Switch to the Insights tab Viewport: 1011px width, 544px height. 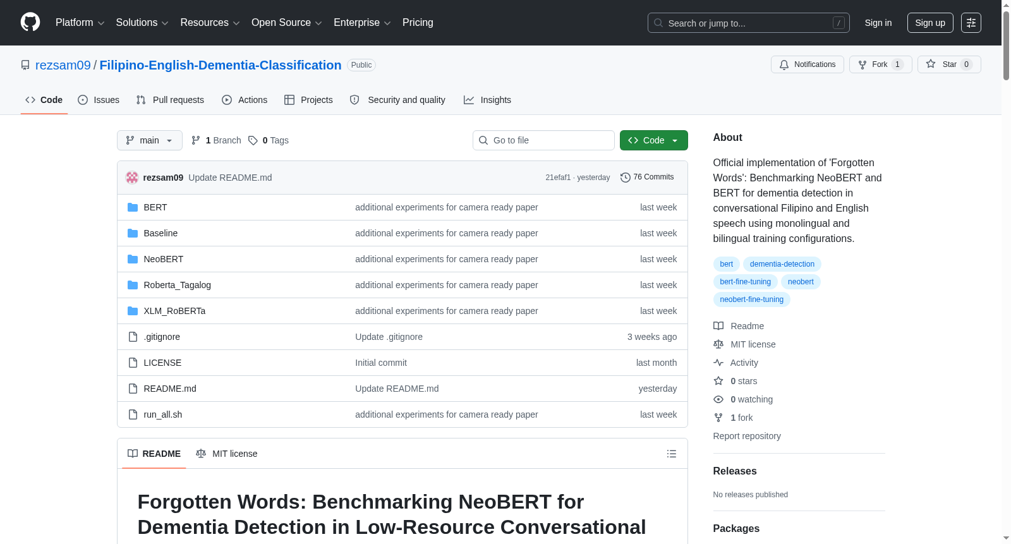point(487,100)
